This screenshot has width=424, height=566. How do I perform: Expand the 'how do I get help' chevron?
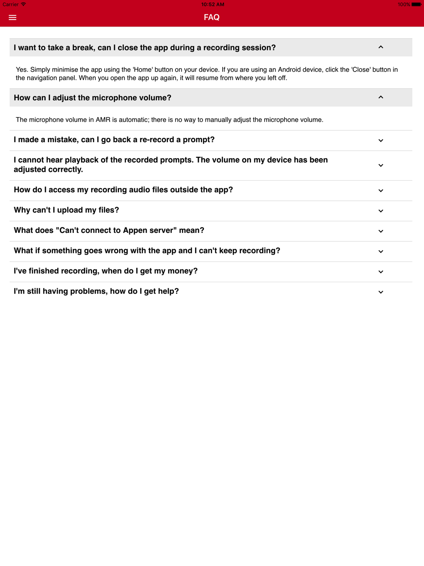(x=381, y=292)
